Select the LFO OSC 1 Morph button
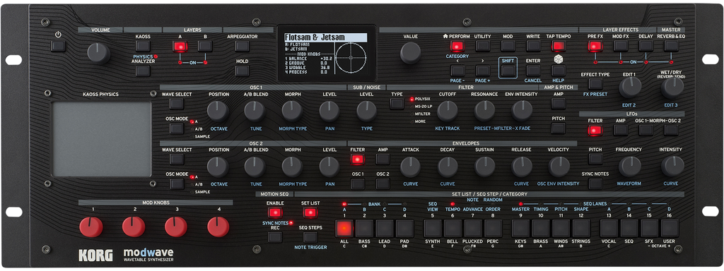The image size is (724, 271). click(x=646, y=131)
